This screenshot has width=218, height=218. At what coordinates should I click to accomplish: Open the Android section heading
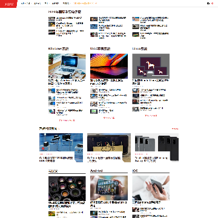[x=96, y=171]
